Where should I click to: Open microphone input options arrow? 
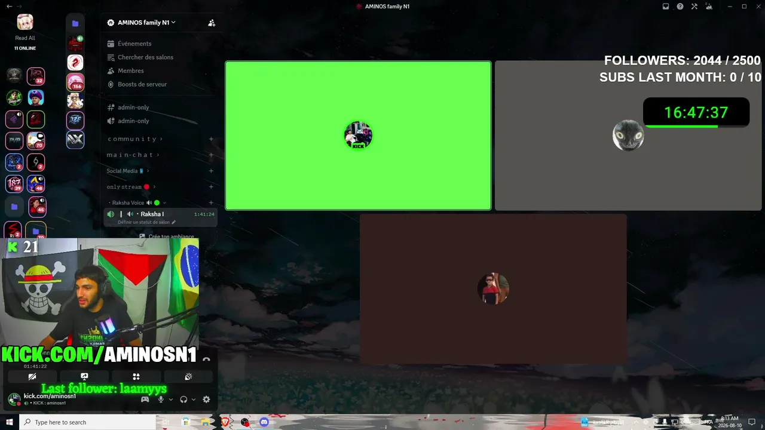170,400
